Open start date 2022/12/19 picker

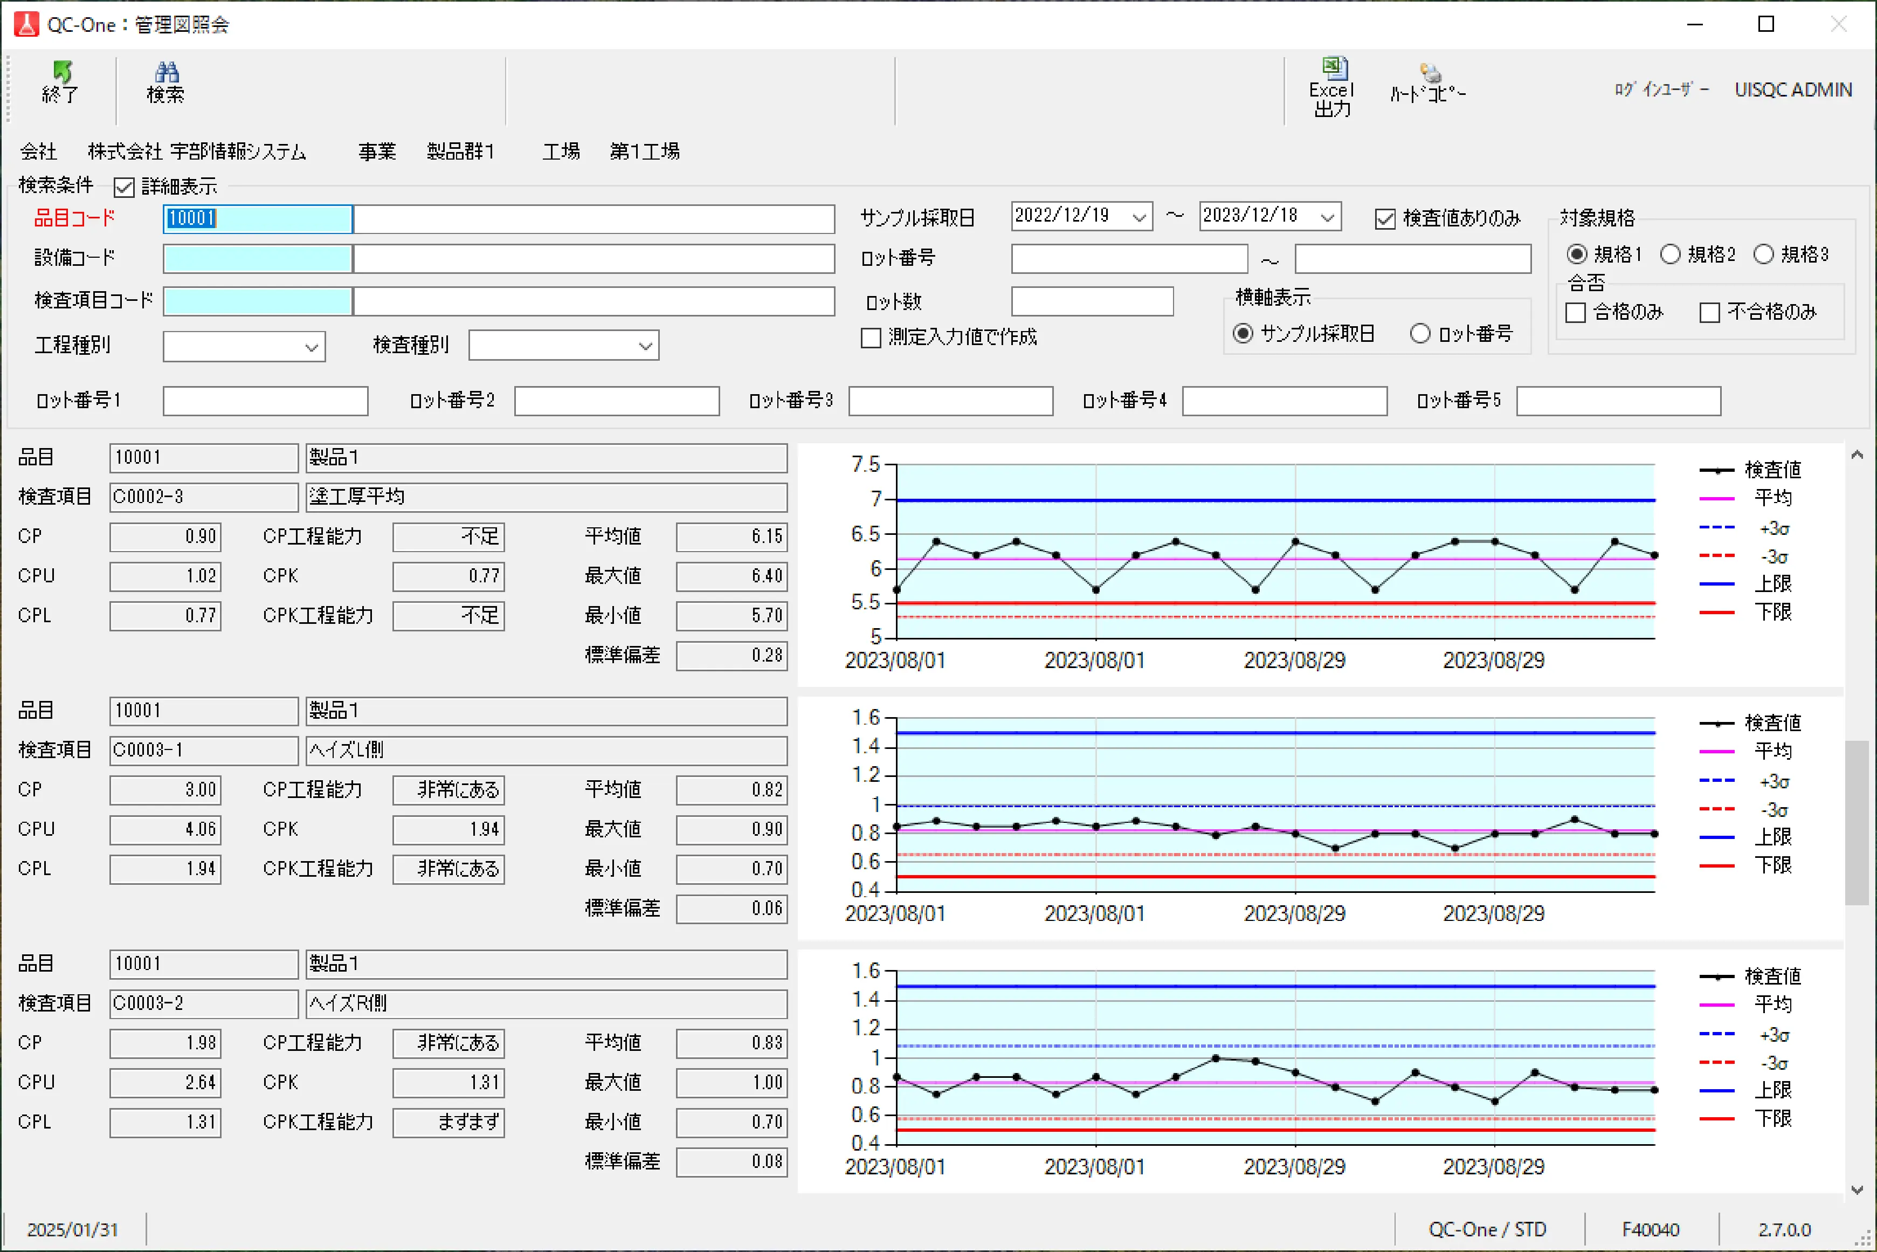(1139, 217)
